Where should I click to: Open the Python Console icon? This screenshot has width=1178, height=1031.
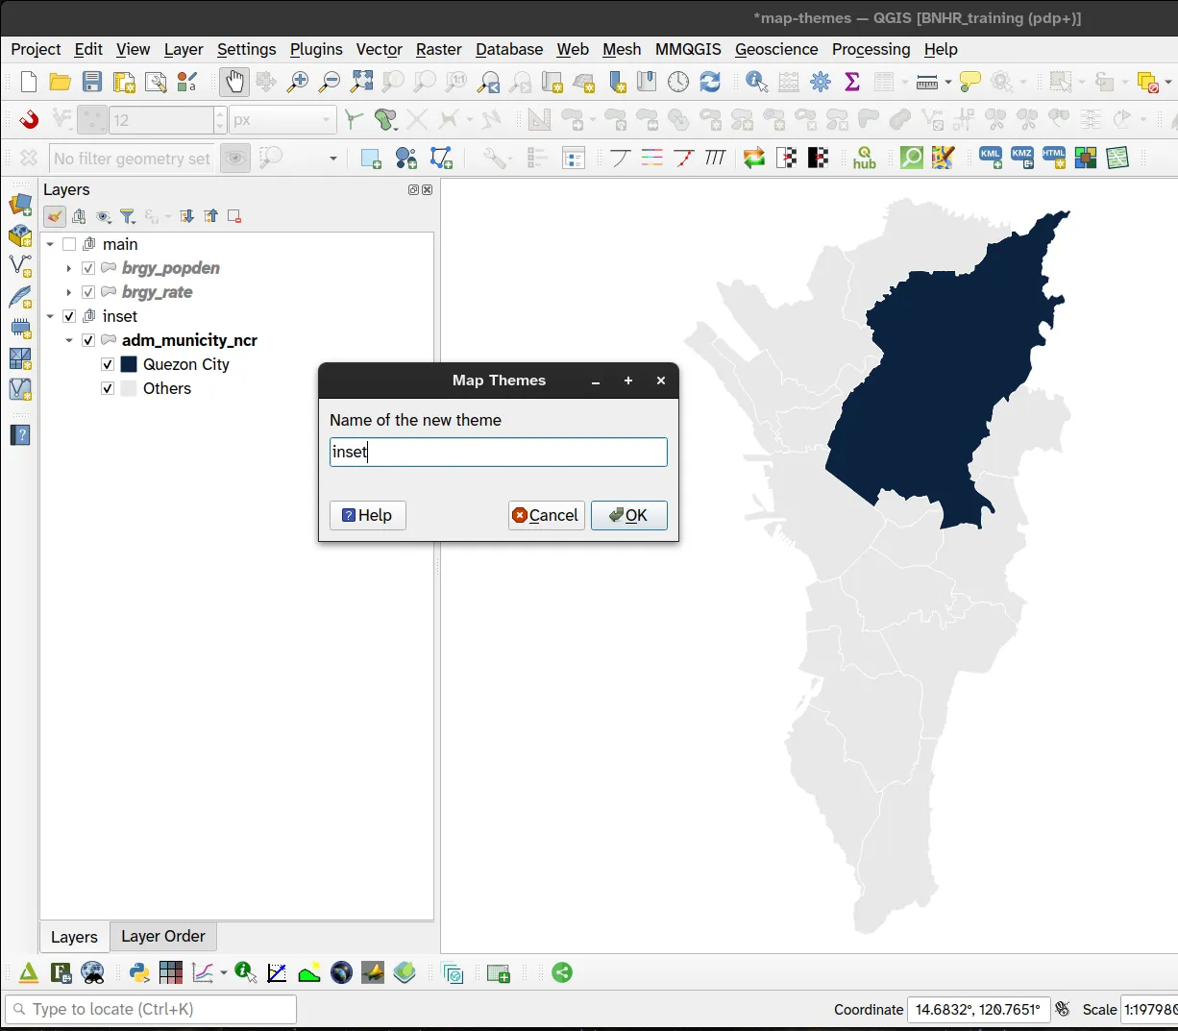pyautogui.click(x=139, y=972)
